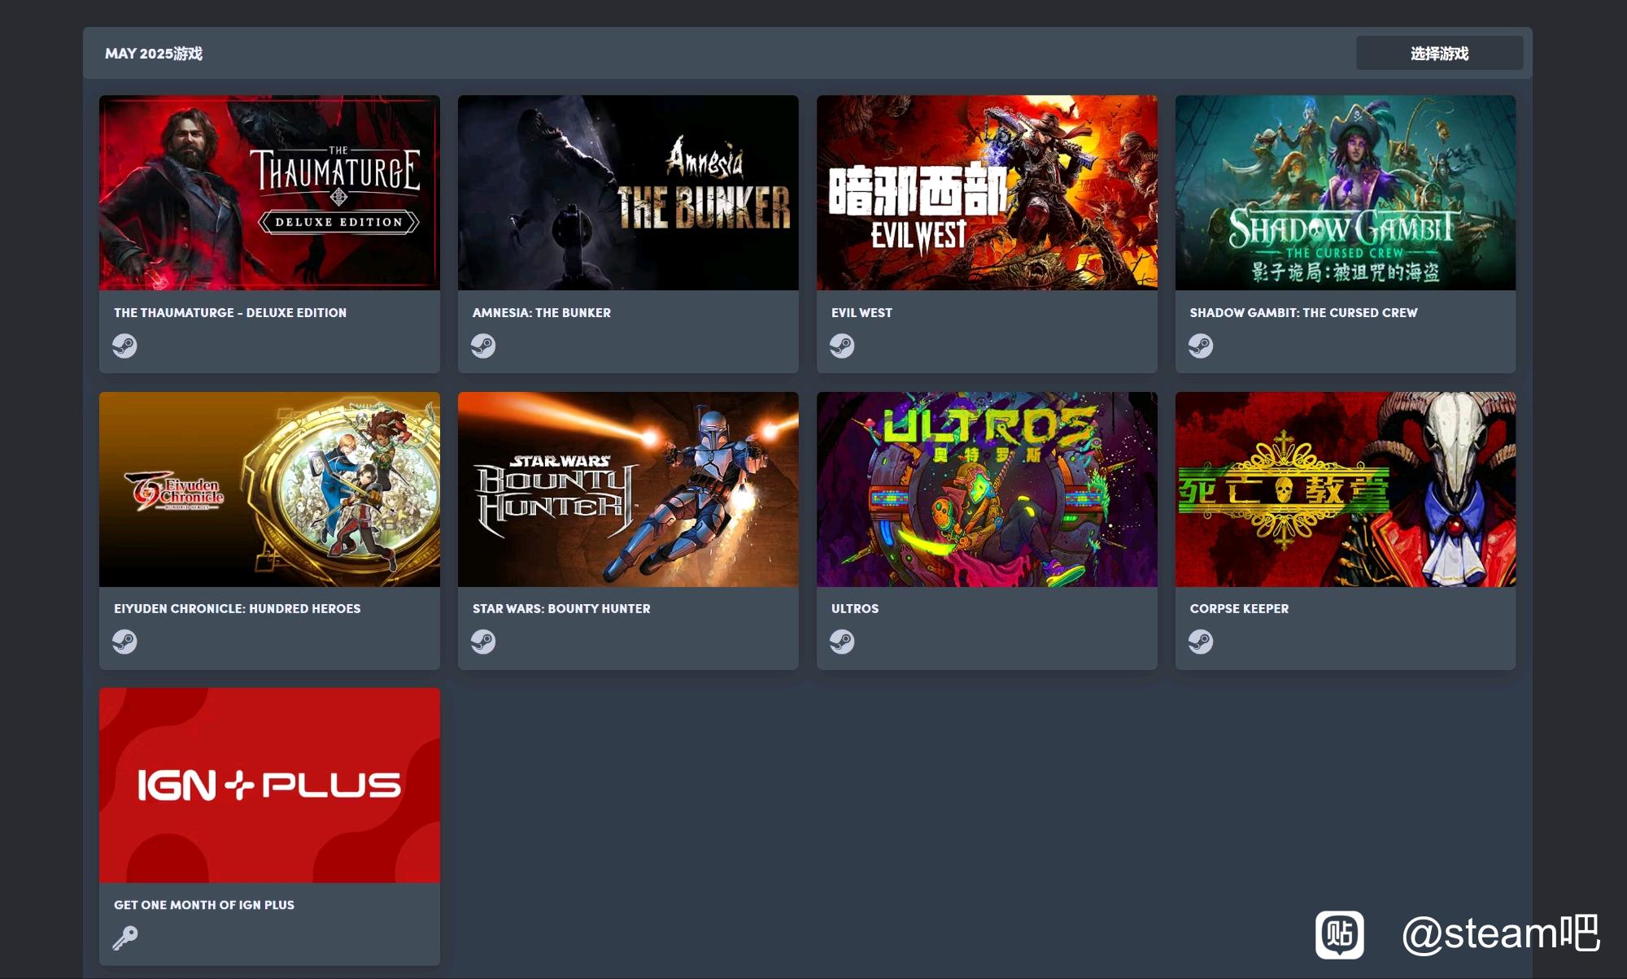Select the Shadow Gambit game artwork
The height and width of the screenshot is (979, 1627).
tap(1346, 193)
